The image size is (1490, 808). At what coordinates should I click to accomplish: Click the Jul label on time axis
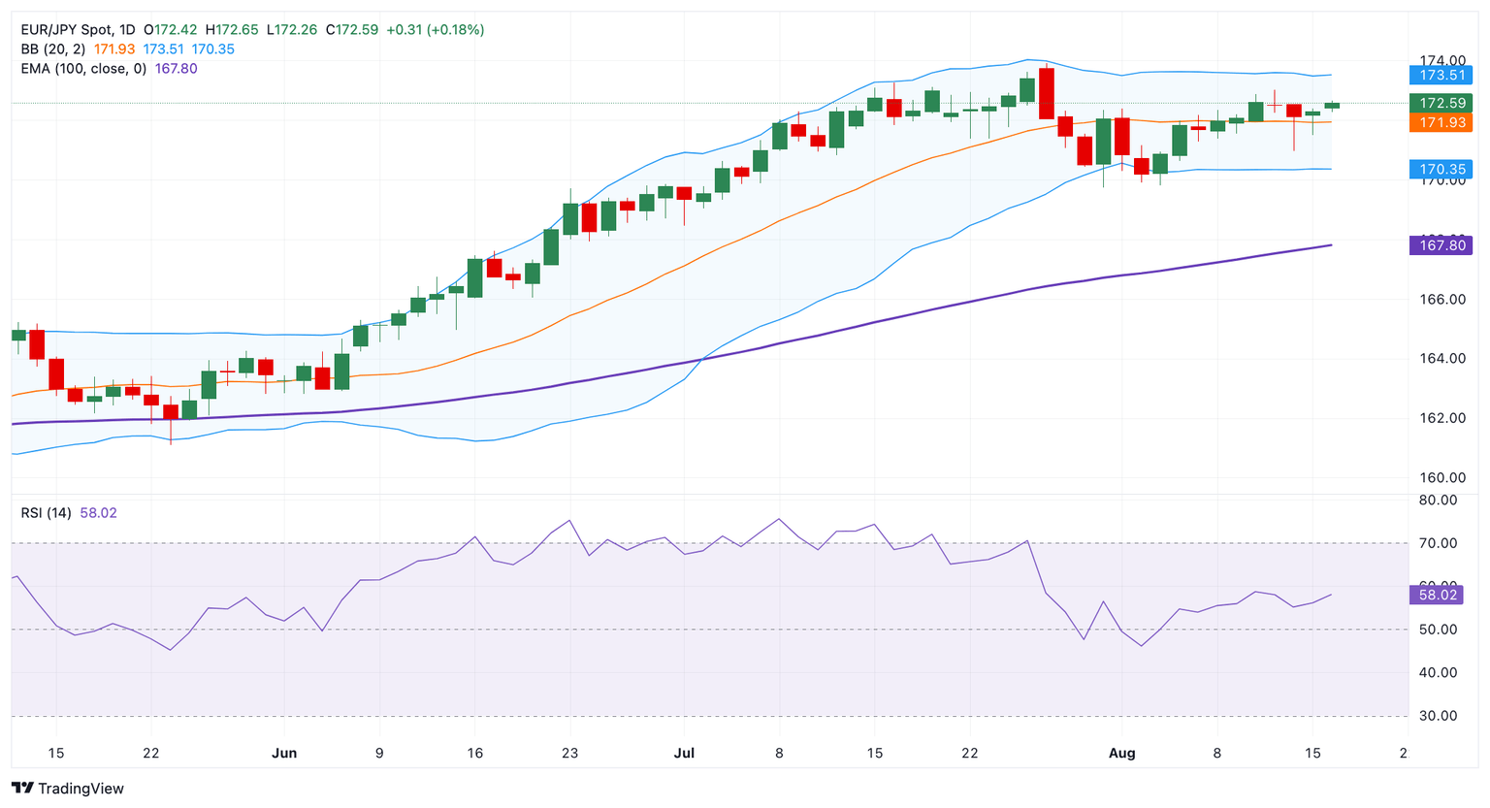click(684, 753)
